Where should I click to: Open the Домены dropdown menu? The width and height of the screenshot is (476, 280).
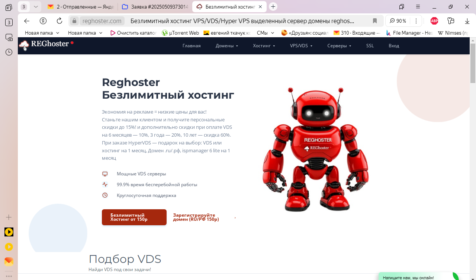pos(226,45)
